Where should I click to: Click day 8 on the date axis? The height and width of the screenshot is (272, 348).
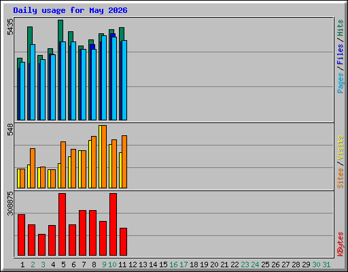tap(94, 265)
